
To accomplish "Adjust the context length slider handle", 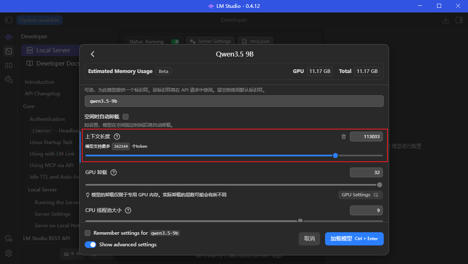I will 335,156.
